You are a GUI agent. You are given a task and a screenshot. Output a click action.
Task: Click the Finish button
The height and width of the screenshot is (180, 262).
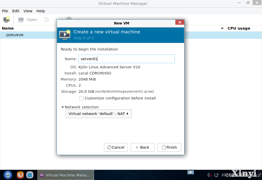tap(169, 147)
